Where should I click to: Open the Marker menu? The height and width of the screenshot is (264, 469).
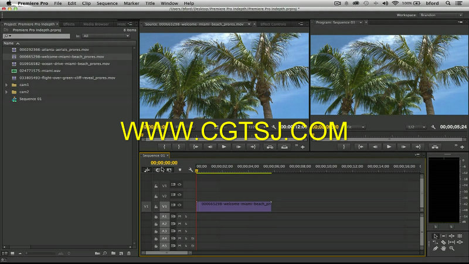[131, 4]
